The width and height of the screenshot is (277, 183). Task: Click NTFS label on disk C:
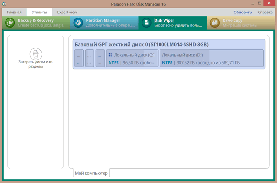(113, 63)
